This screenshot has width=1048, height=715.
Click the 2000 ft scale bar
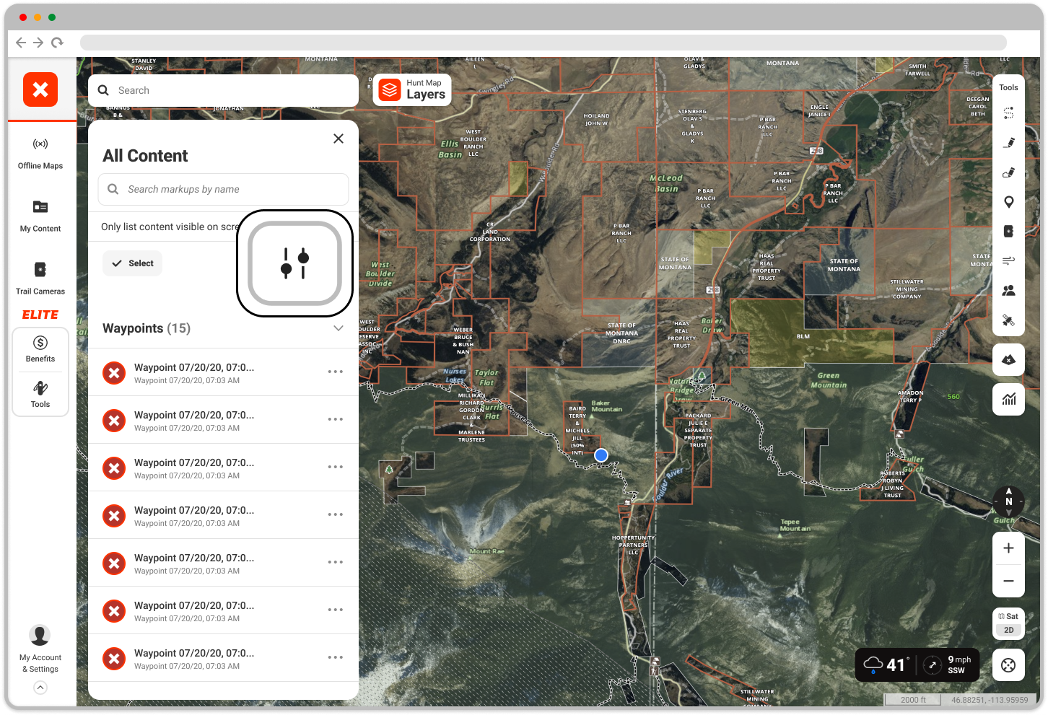[914, 700]
